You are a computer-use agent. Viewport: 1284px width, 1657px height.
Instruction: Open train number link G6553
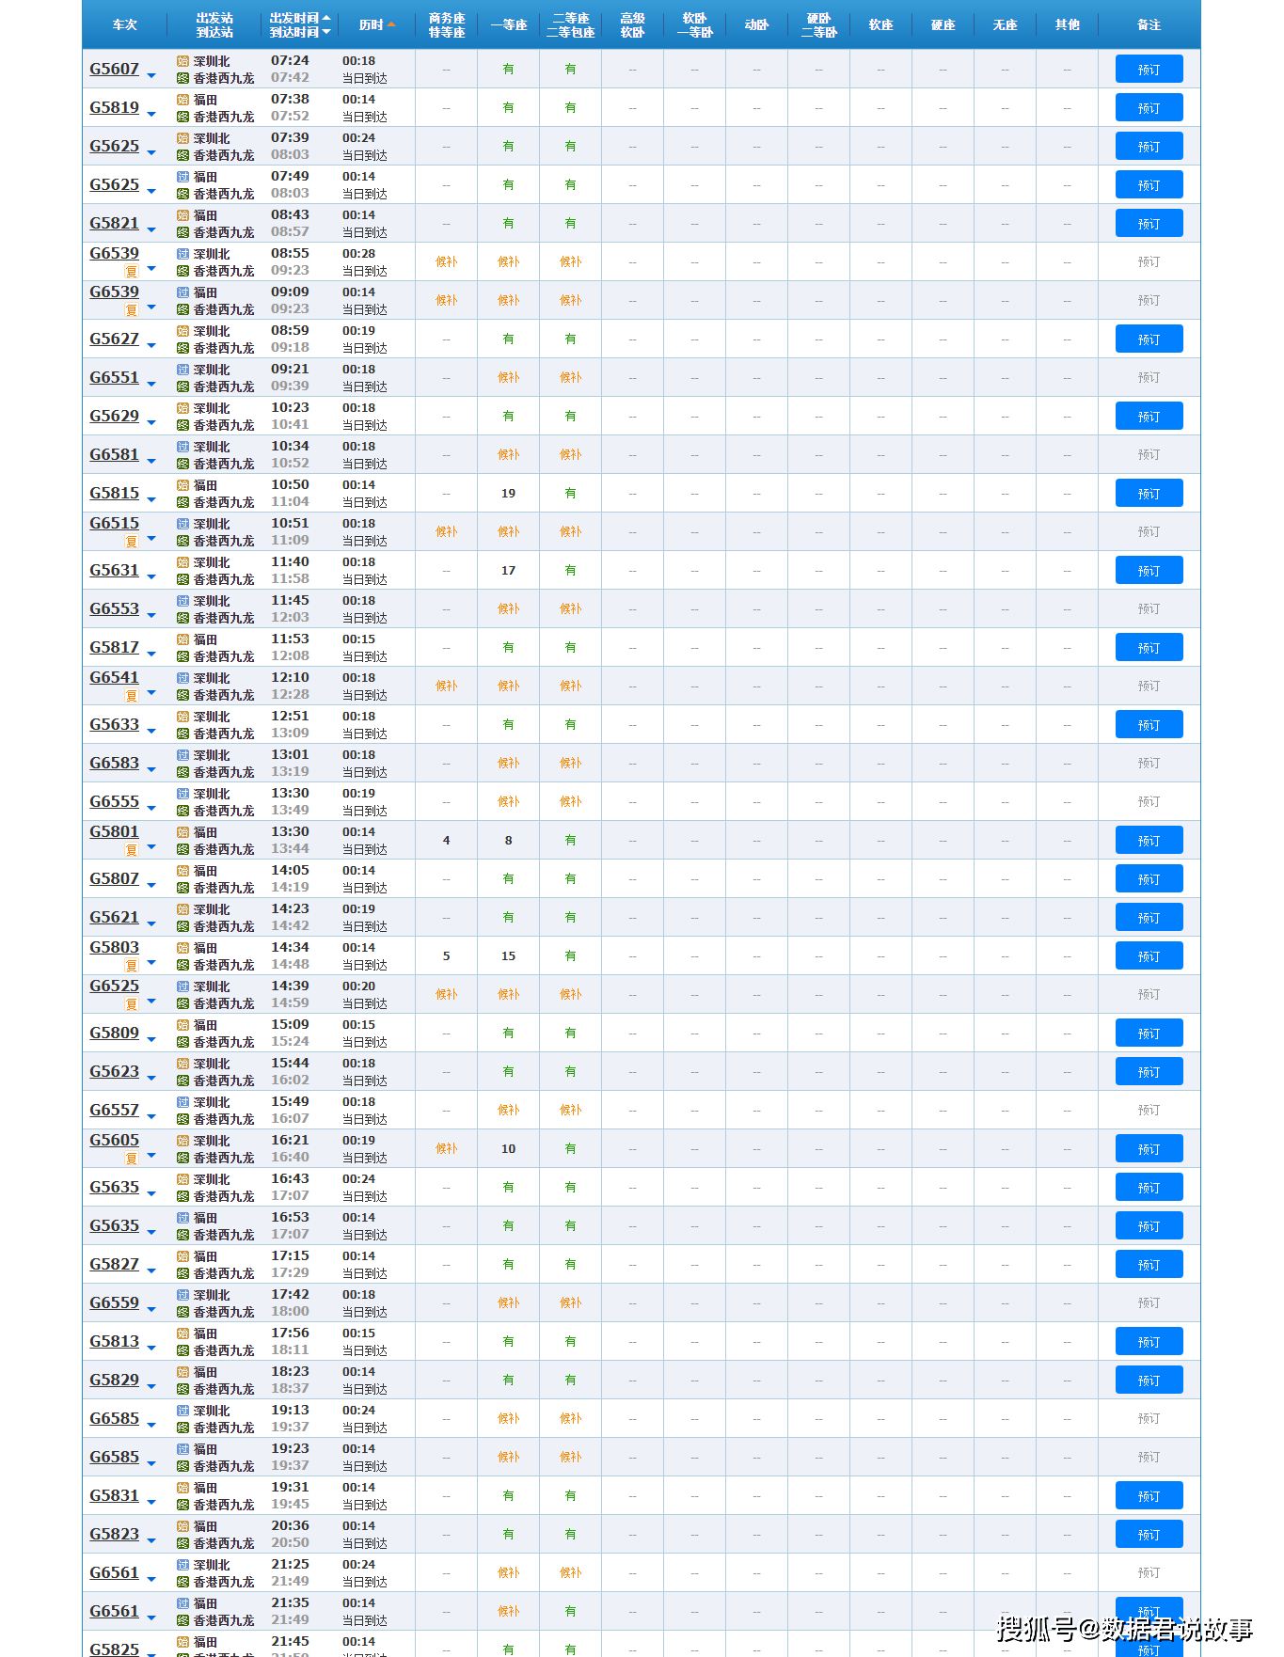[115, 608]
